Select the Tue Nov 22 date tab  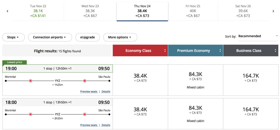38,11
